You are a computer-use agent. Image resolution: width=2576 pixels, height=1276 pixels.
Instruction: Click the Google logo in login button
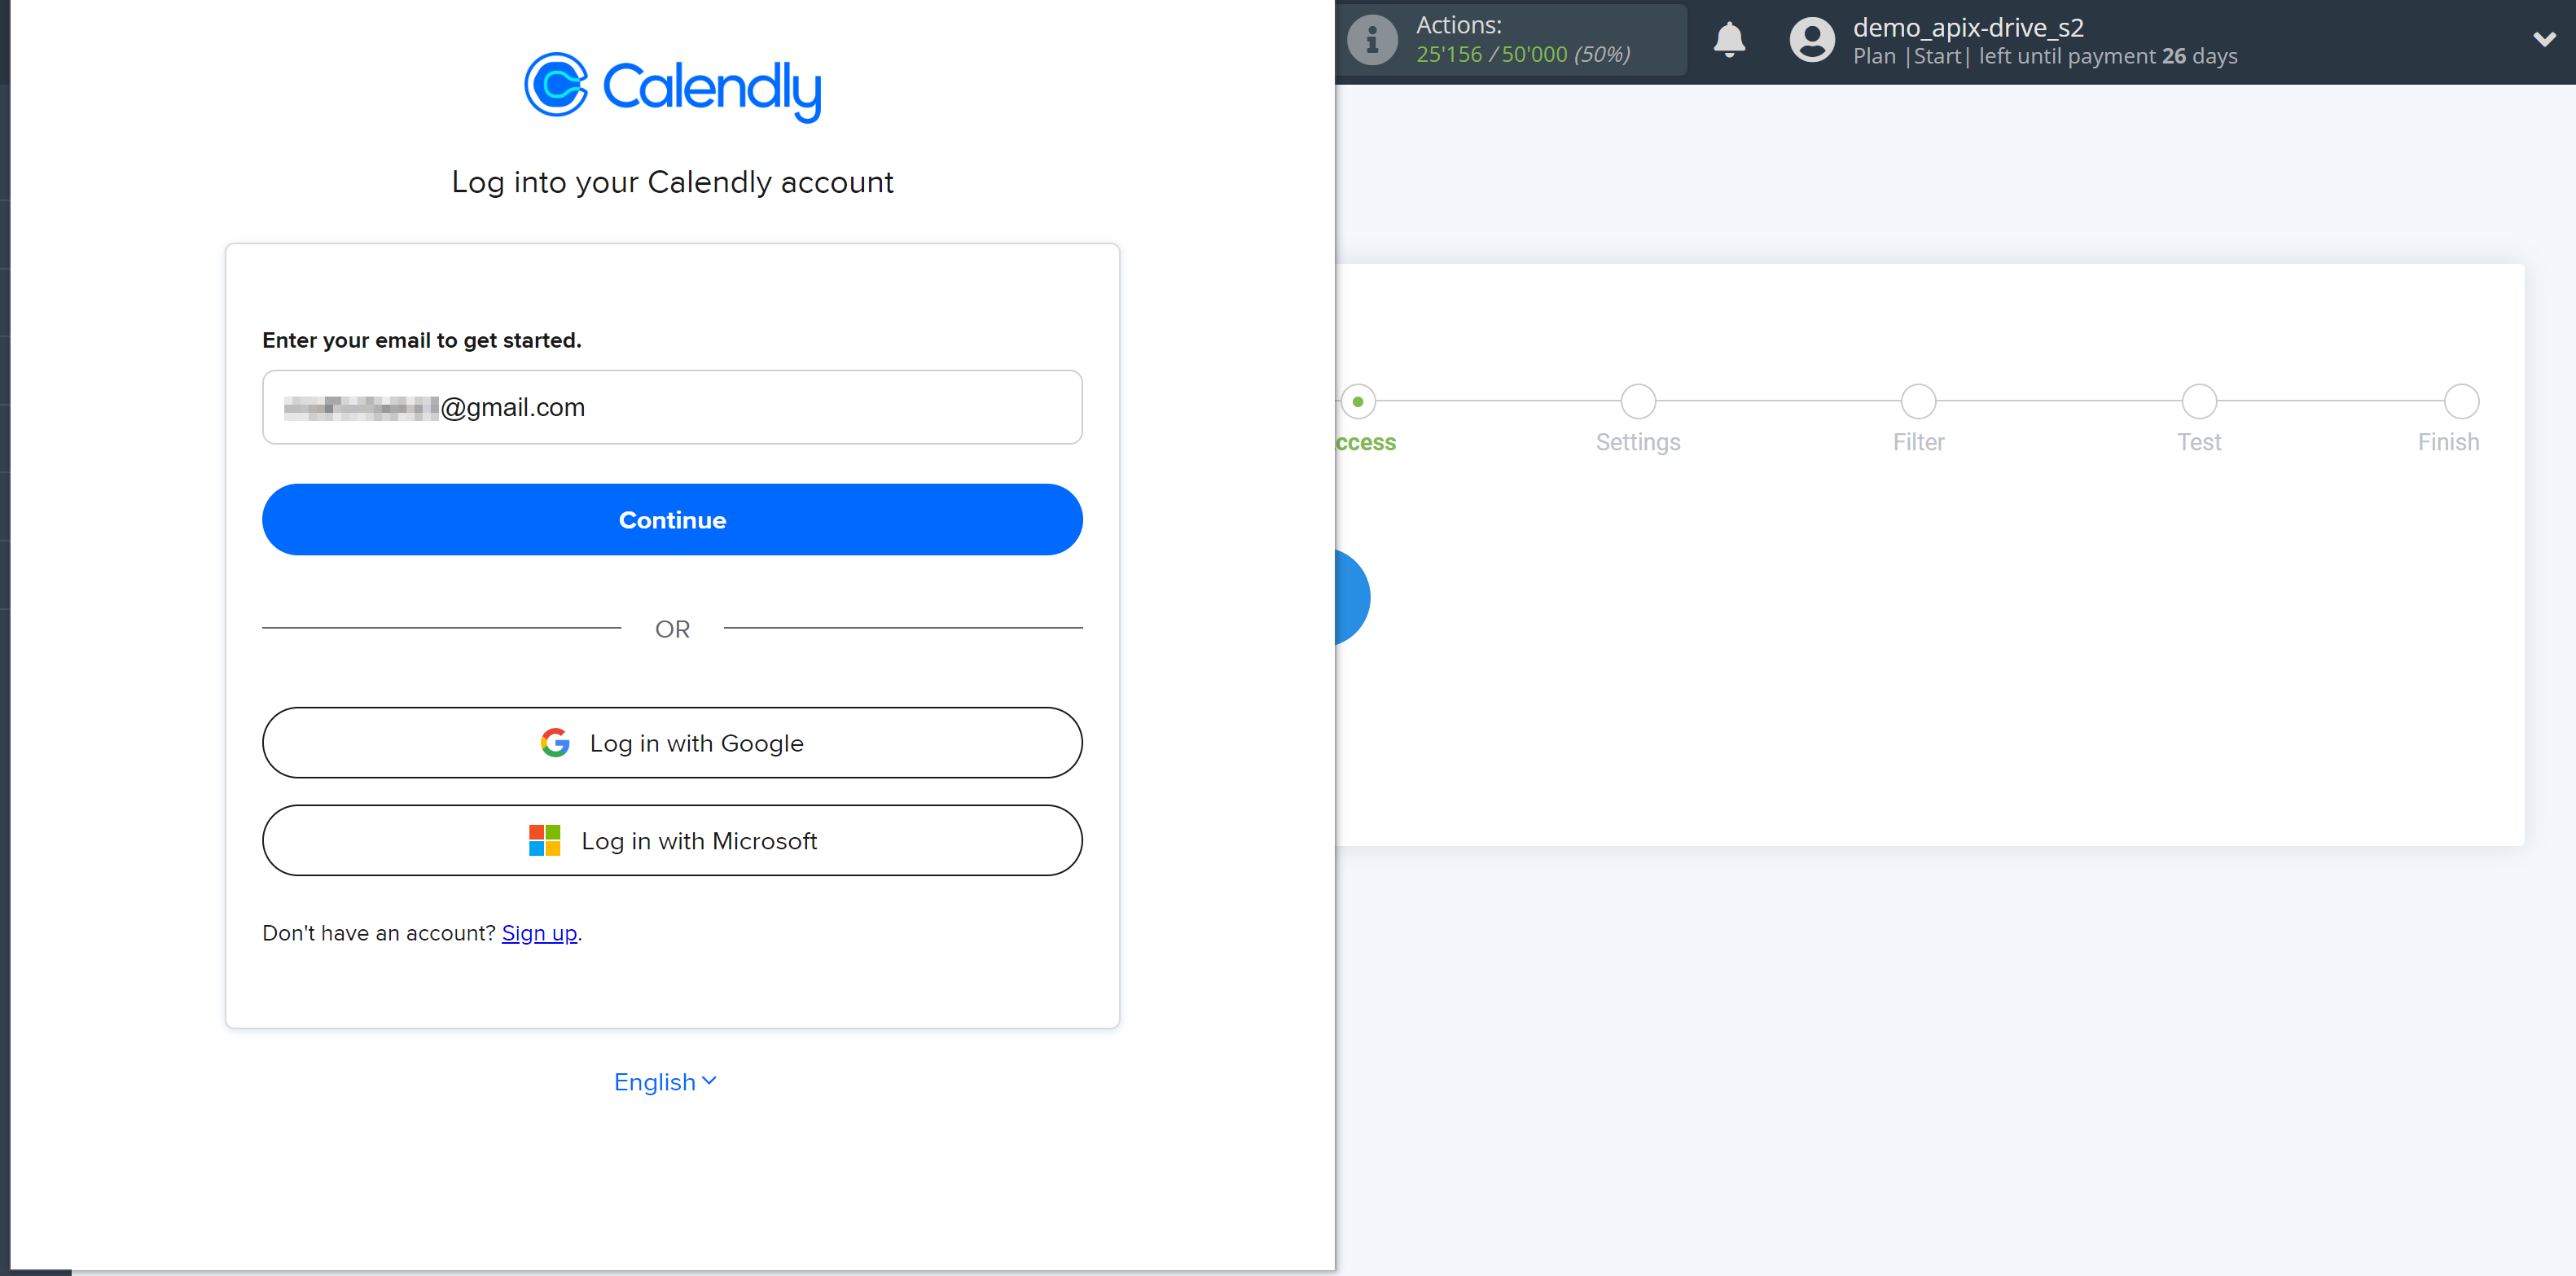555,743
